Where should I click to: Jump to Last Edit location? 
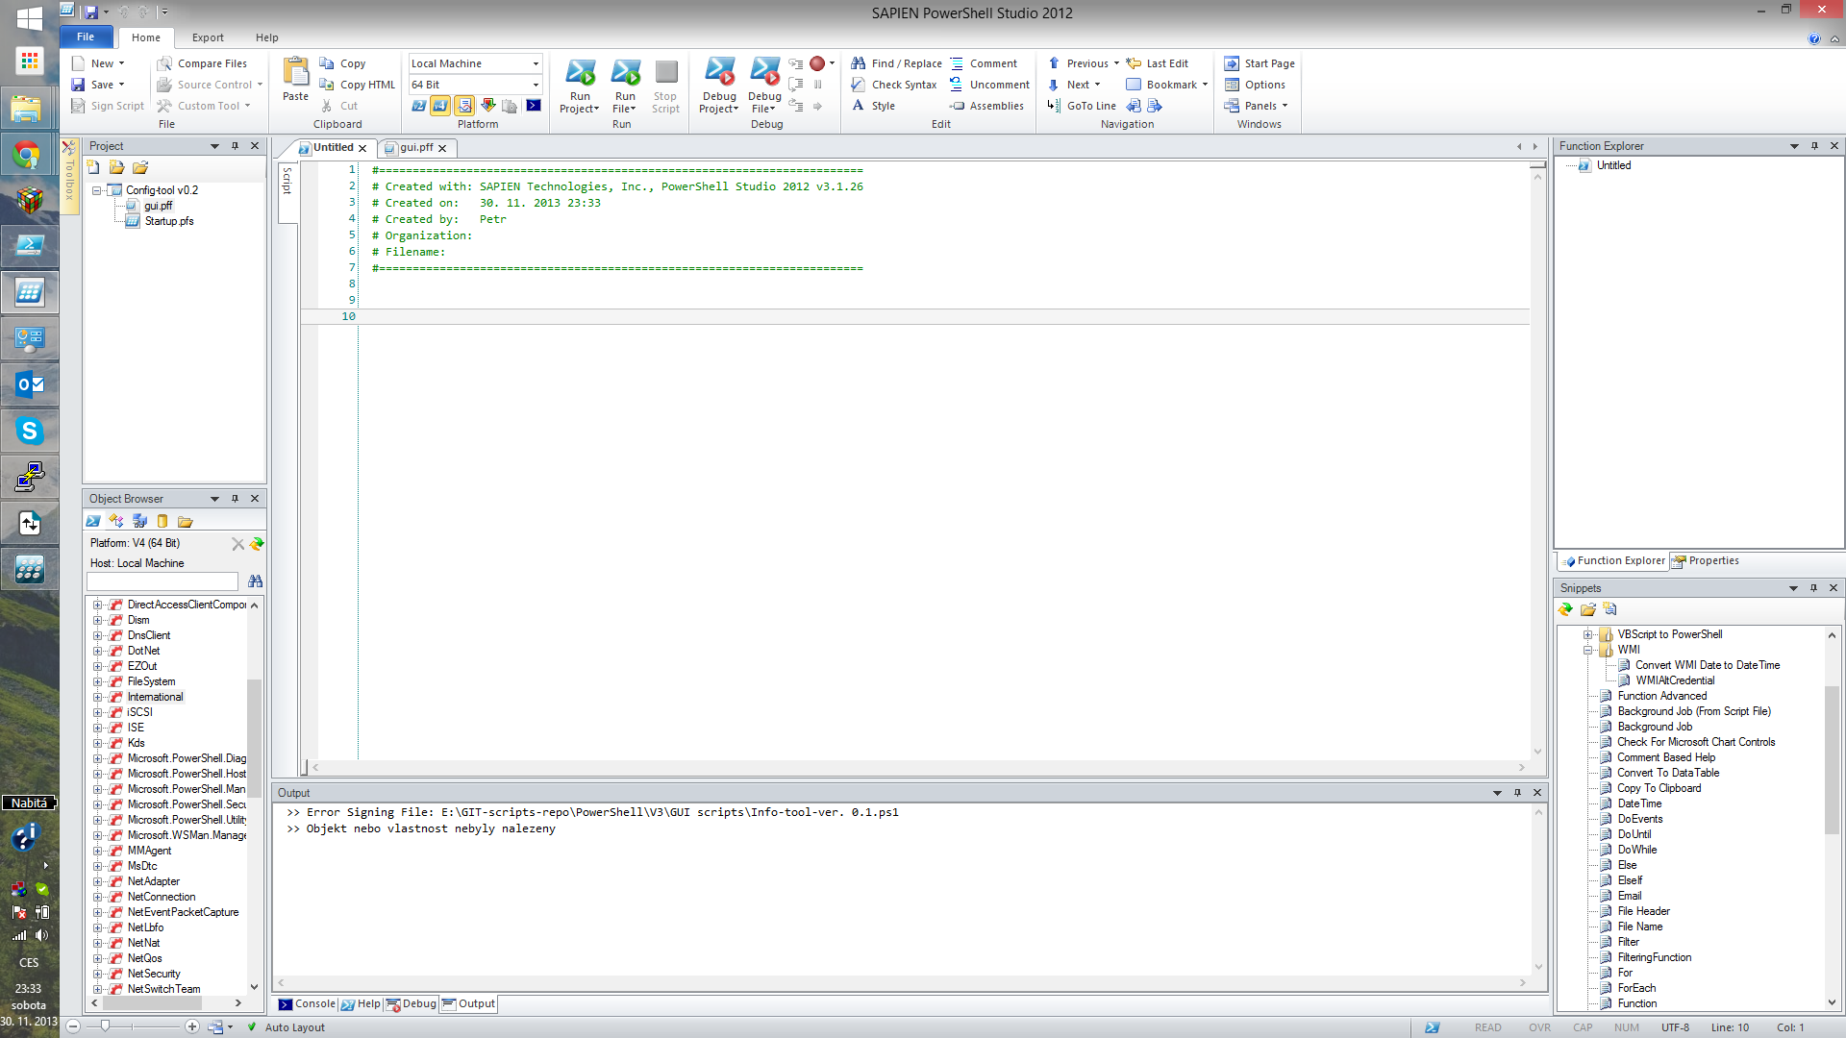click(x=1158, y=63)
